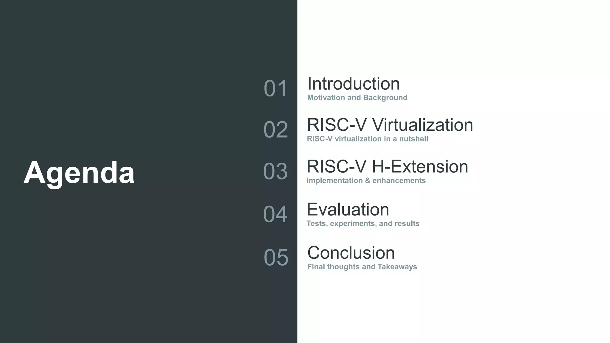Select the RISC-V Virtualization heading
This screenshot has height=343, width=610.
click(x=390, y=125)
